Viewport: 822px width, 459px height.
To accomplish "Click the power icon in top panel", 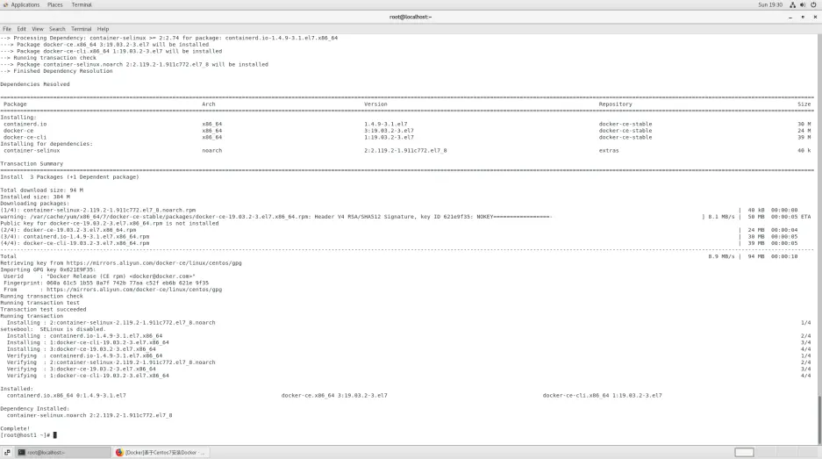I will point(813,5).
